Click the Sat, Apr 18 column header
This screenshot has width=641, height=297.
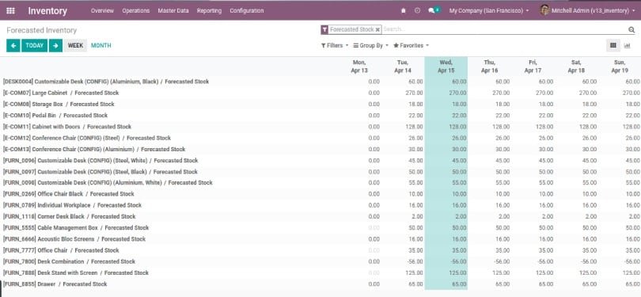(576, 67)
